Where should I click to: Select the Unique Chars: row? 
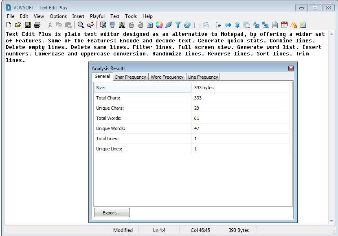pyautogui.click(x=192, y=108)
